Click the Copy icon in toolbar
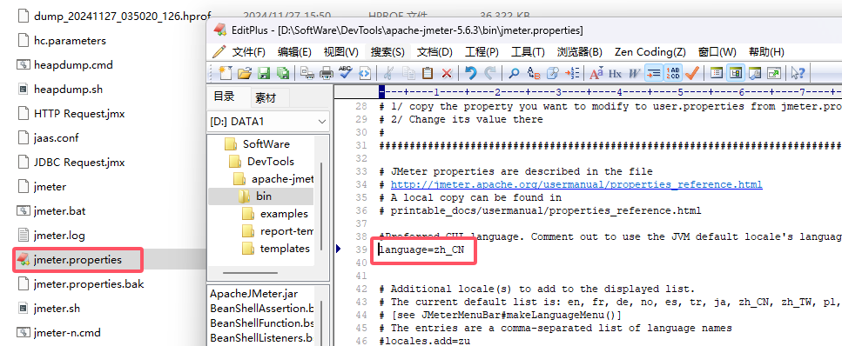 [408, 72]
